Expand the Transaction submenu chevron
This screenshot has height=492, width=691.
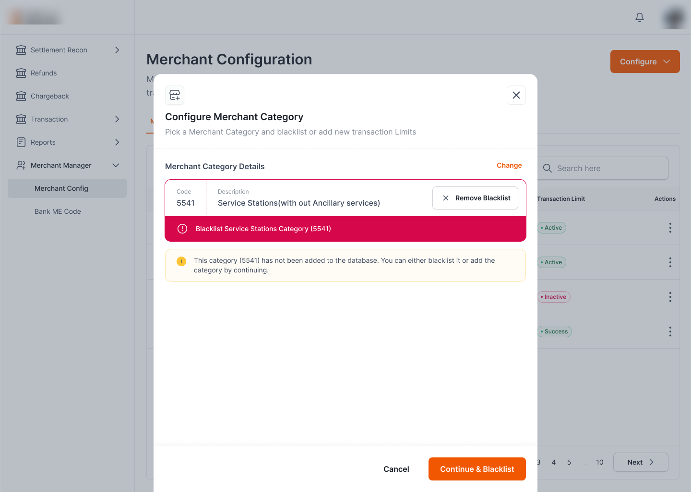pos(117,119)
